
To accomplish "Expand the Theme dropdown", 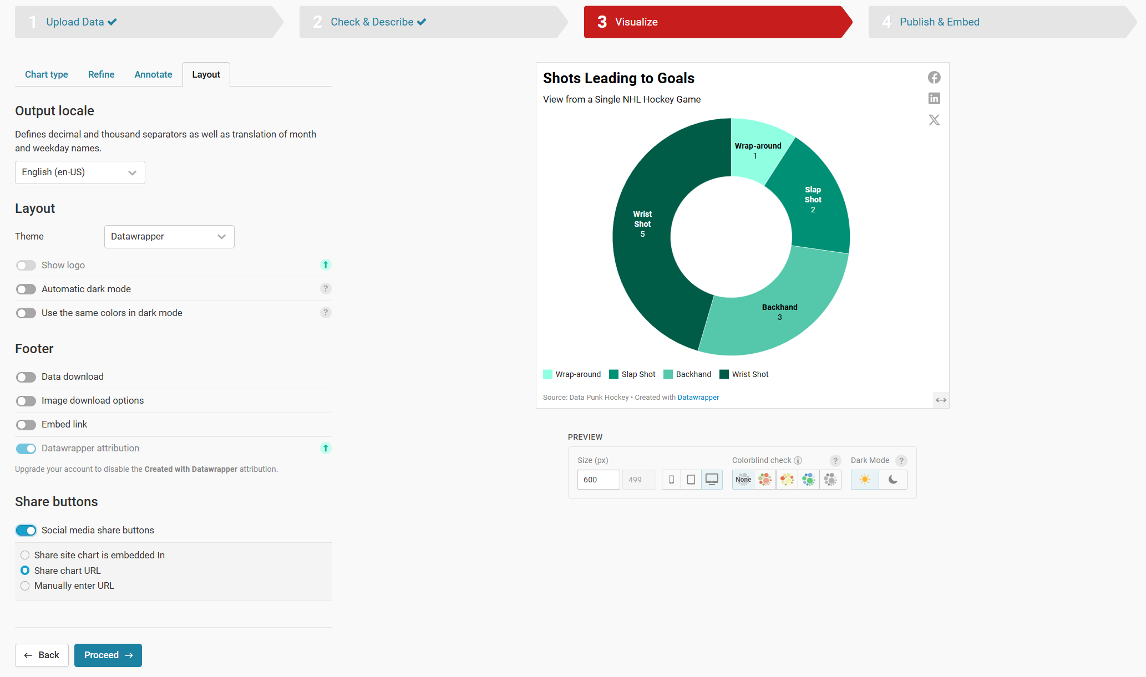I will [169, 237].
